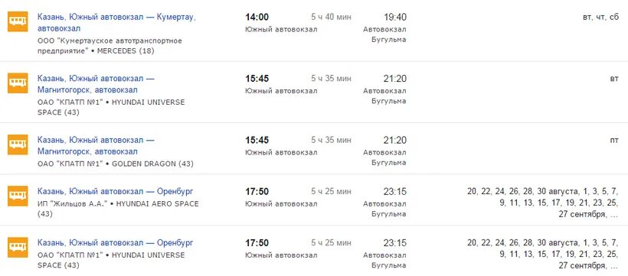Open Магнитогорск link with HYUNDAI UNIVERSE SPACE
The width and height of the screenshot is (628, 276).
click(x=96, y=84)
